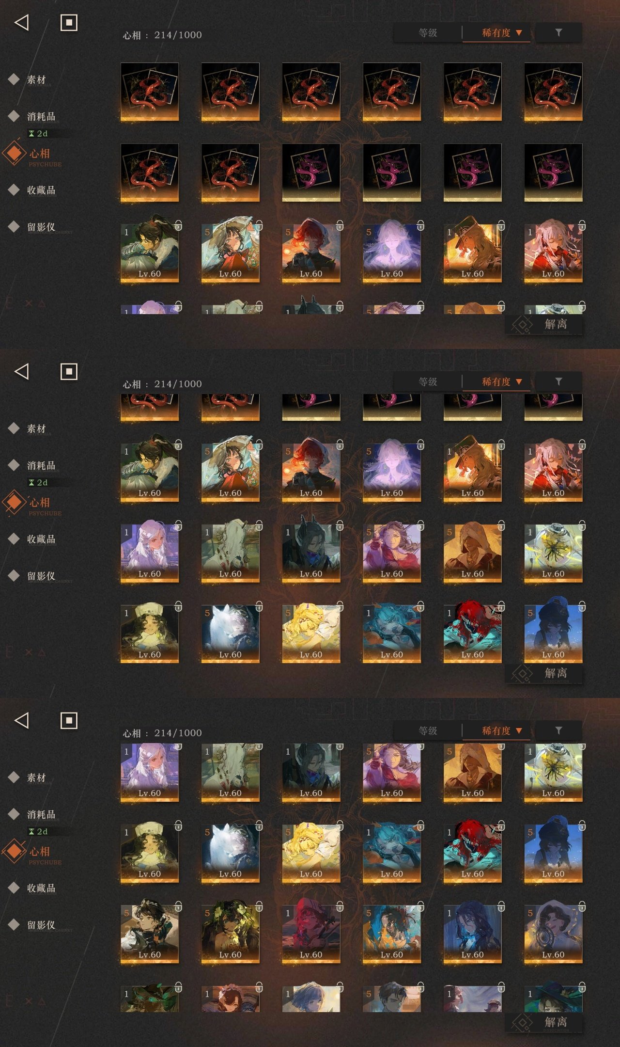Open the 留影仪 tab in the bottom screenshot
Viewport: 620px width, 1047px height.
[x=41, y=925]
